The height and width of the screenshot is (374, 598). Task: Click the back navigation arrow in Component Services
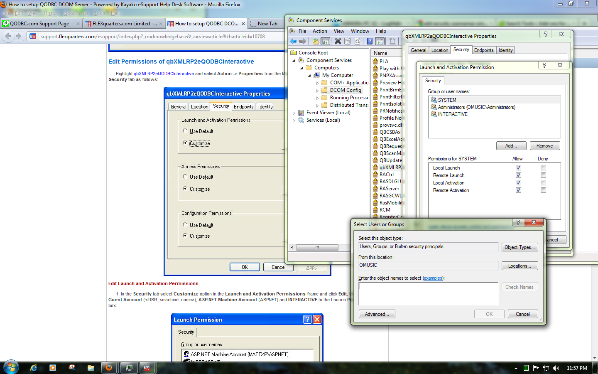293,41
